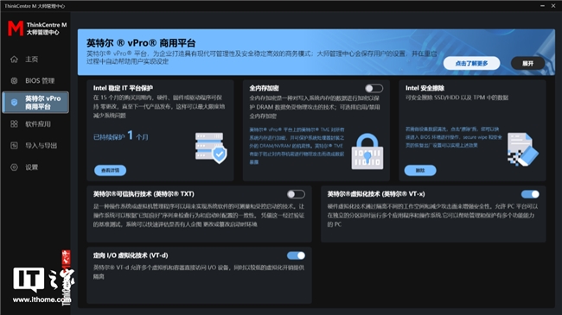
Task: Disable the 英特尔 VT-x toggle
Action: [x=530, y=194]
